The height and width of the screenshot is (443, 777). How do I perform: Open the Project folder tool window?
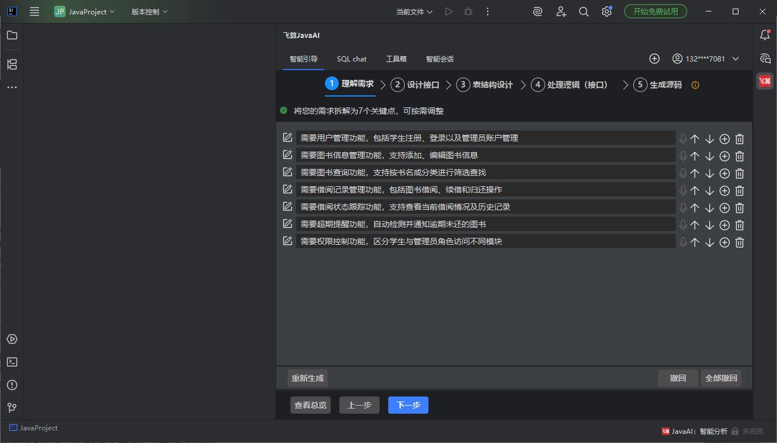[x=12, y=35]
